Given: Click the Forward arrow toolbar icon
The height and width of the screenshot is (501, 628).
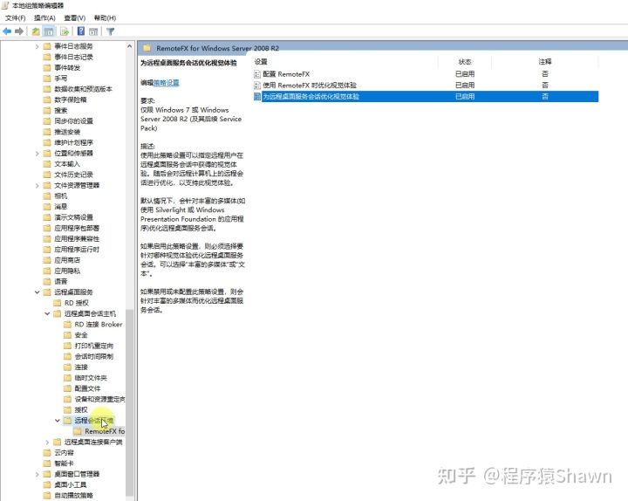Looking at the screenshot, I should (x=19, y=31).
